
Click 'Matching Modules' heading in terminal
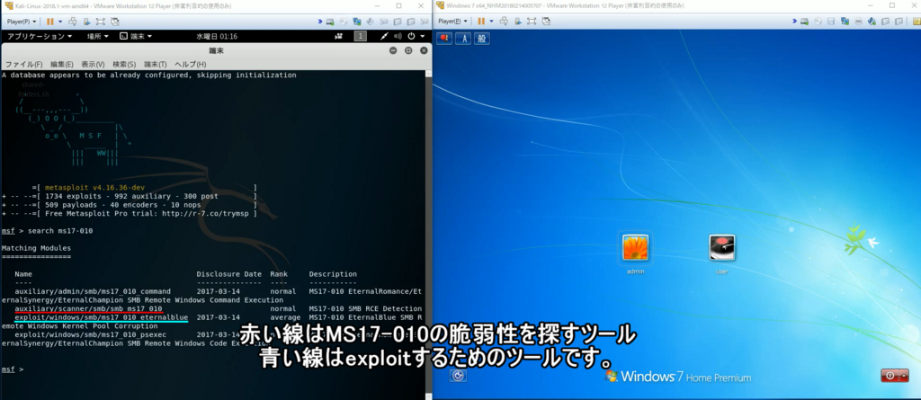(x=36, y=248)
